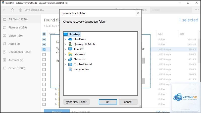Expand the Network tree node

pos(65,59)
